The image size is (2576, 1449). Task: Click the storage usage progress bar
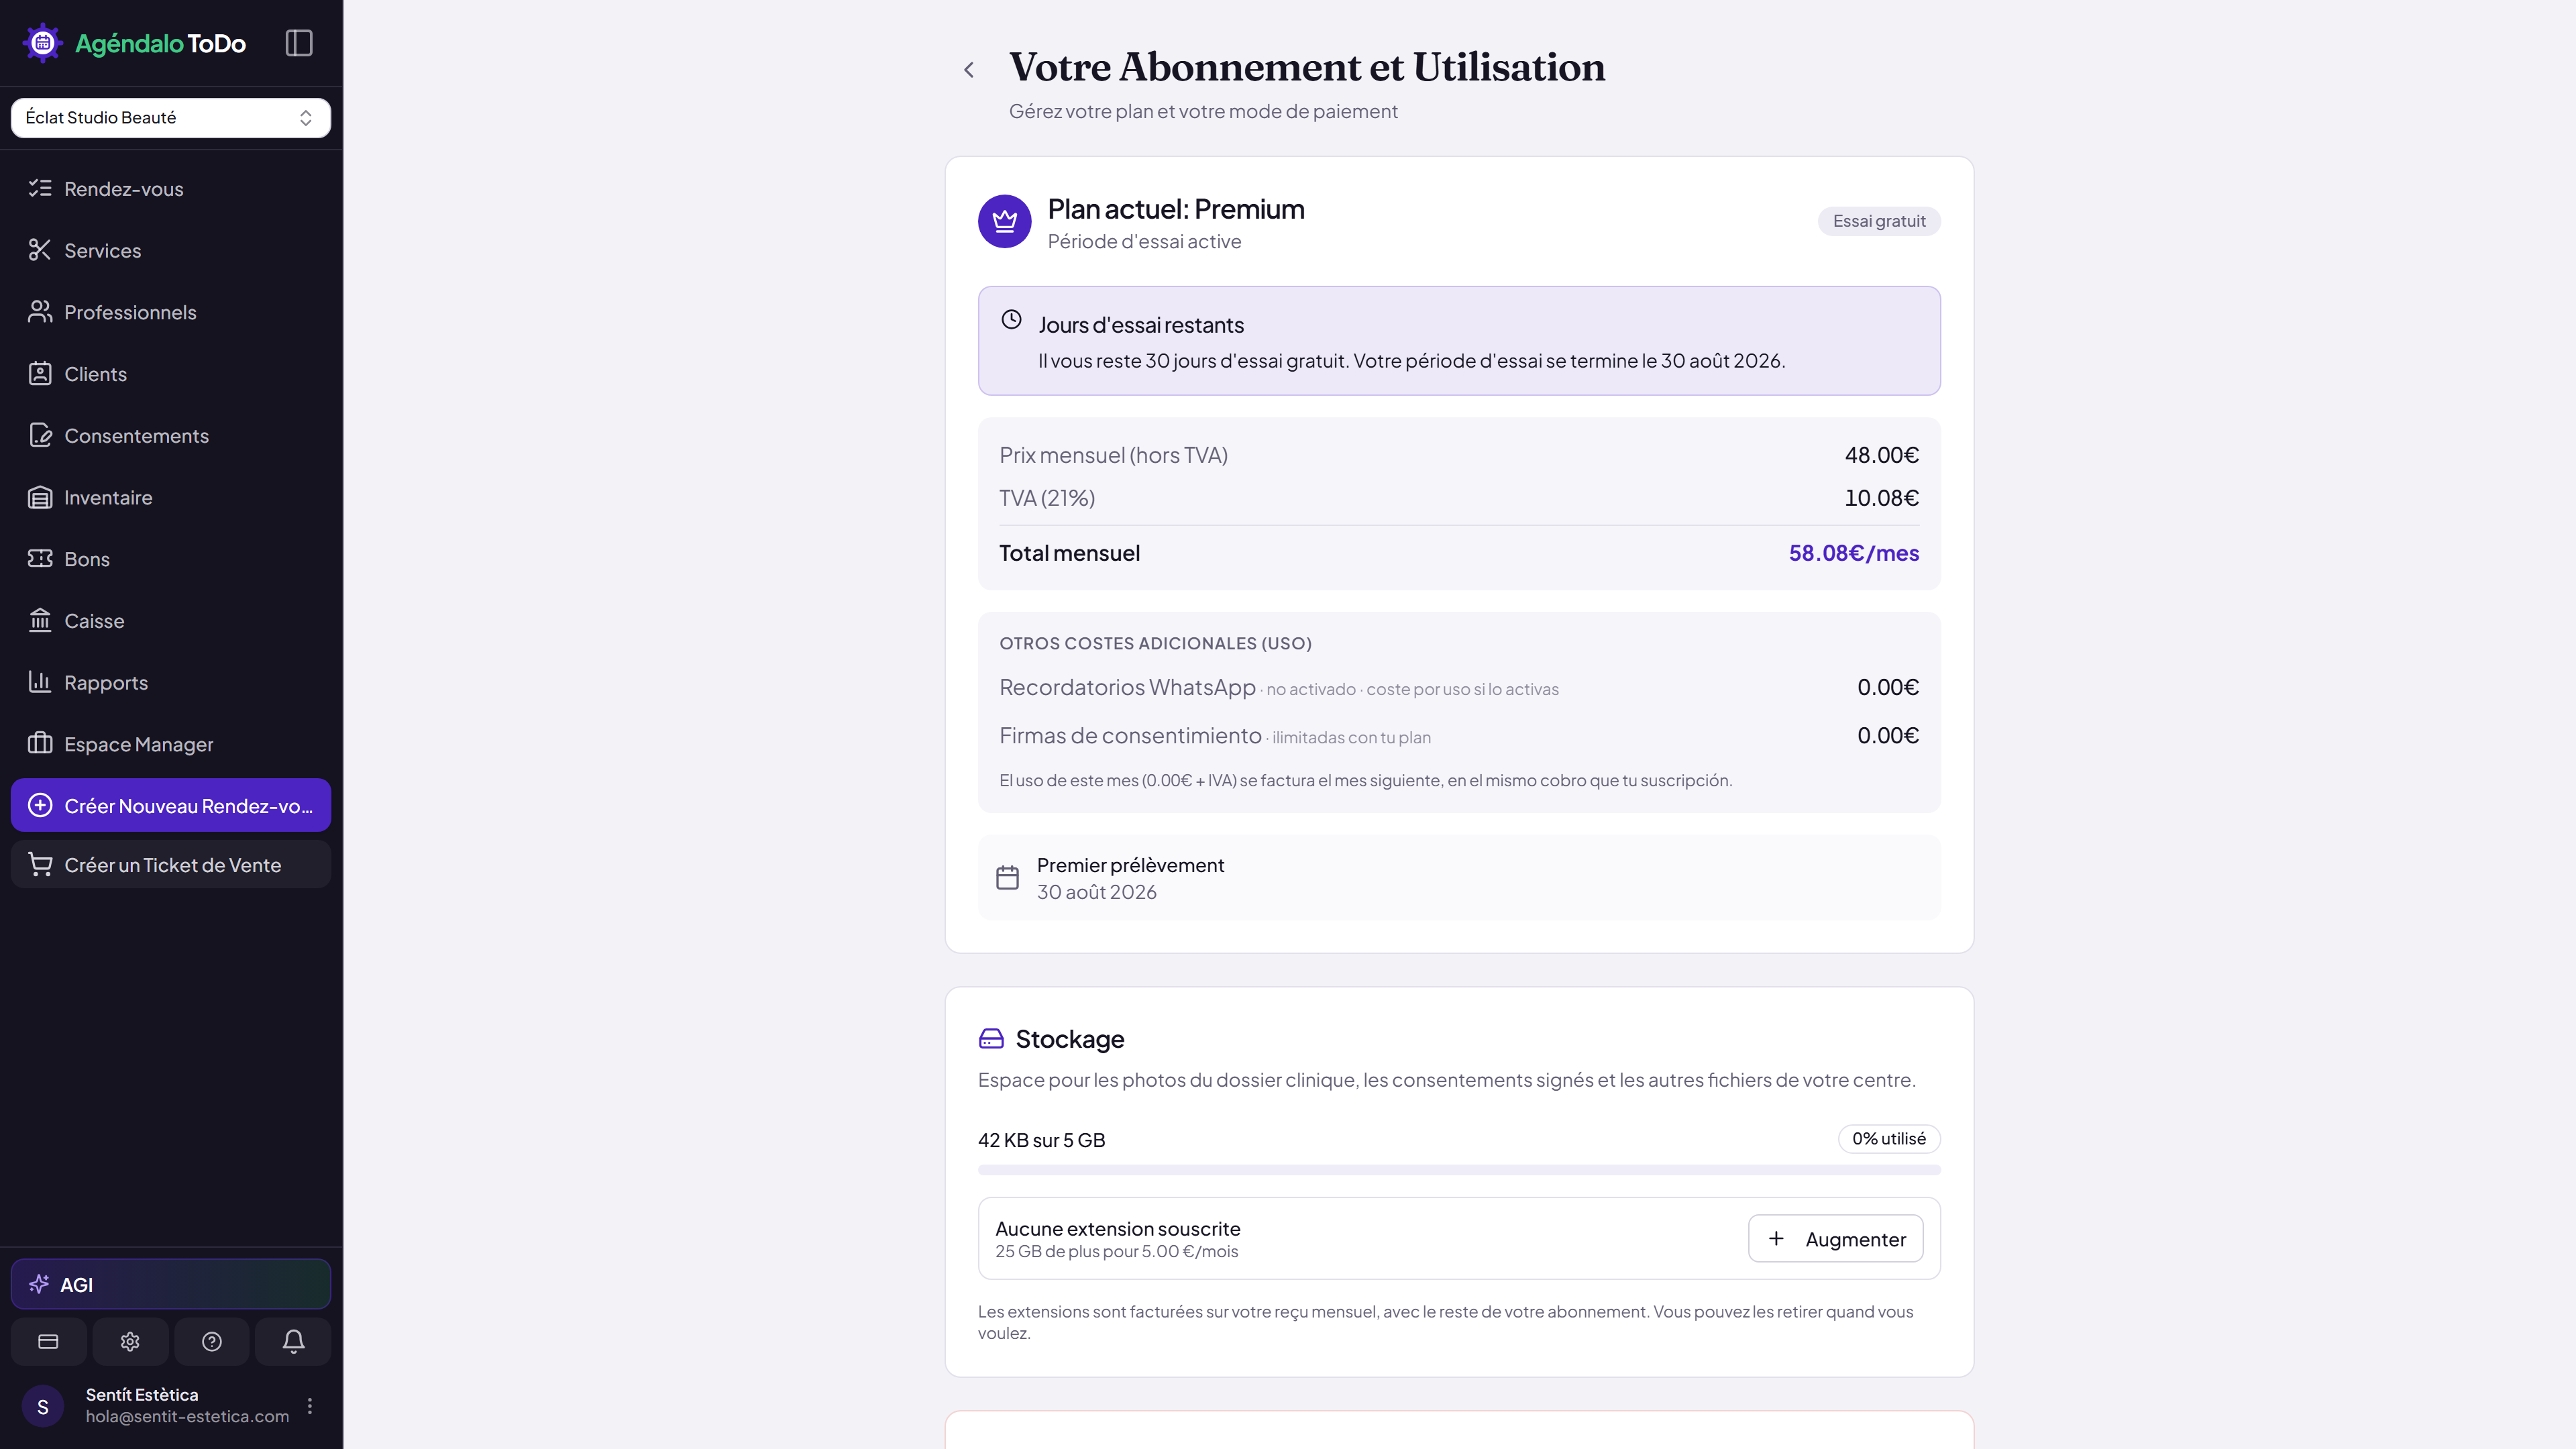pos(1459,1170)
